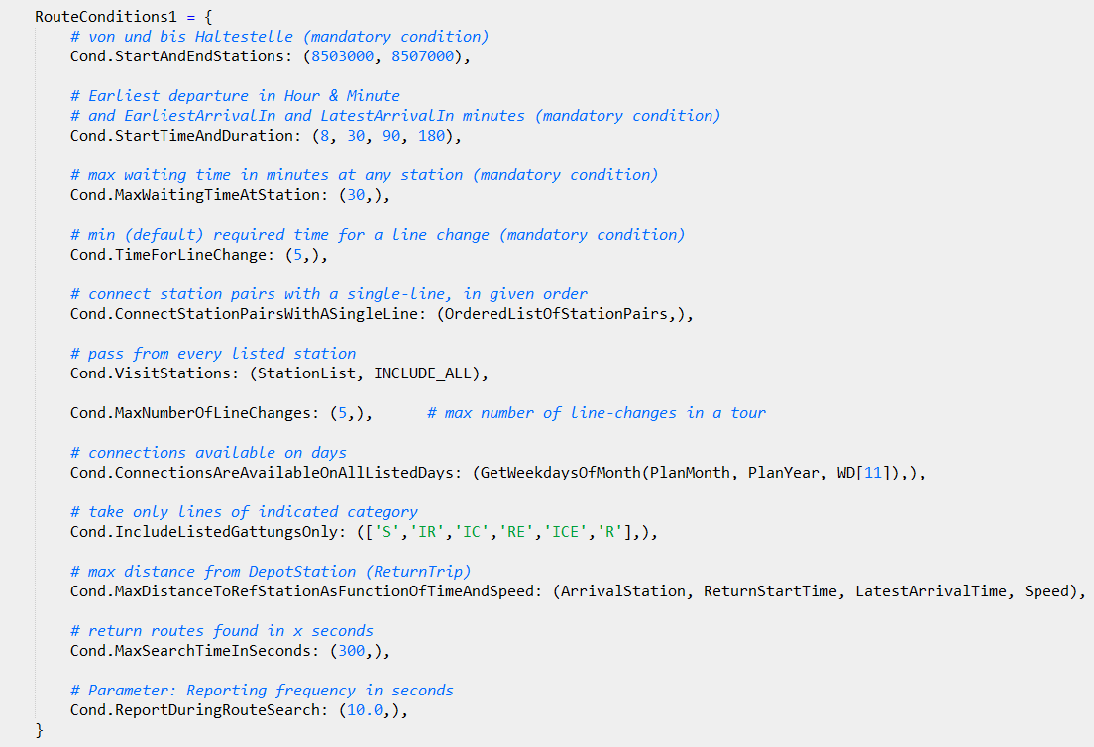Click the 'S' string in the Gattungs list
Screen dimensions: 1094x747
387,532
